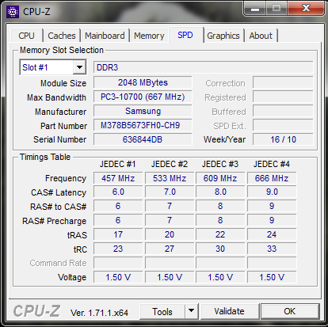Click the CAS# Latency 9.0 cell

pos(272,192)
